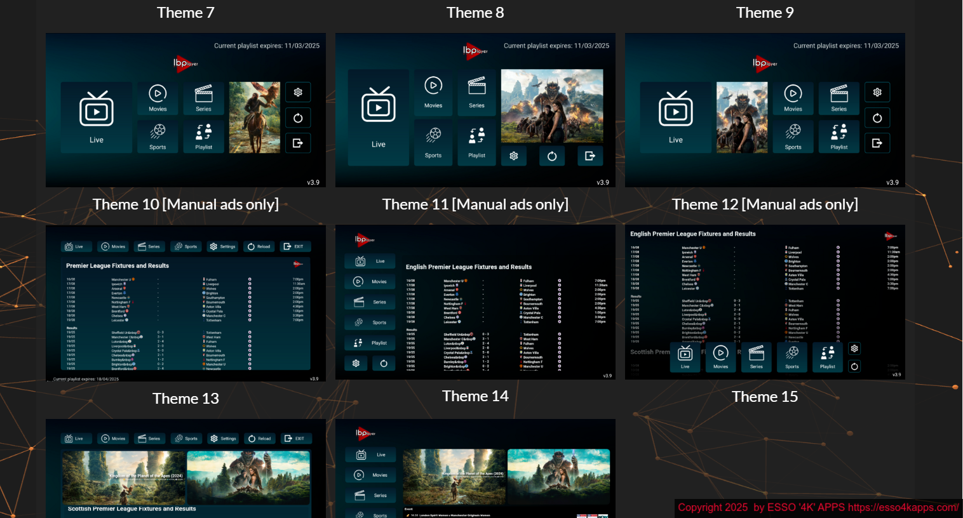Select the movie poster in Theme 7

coord(255,117)
